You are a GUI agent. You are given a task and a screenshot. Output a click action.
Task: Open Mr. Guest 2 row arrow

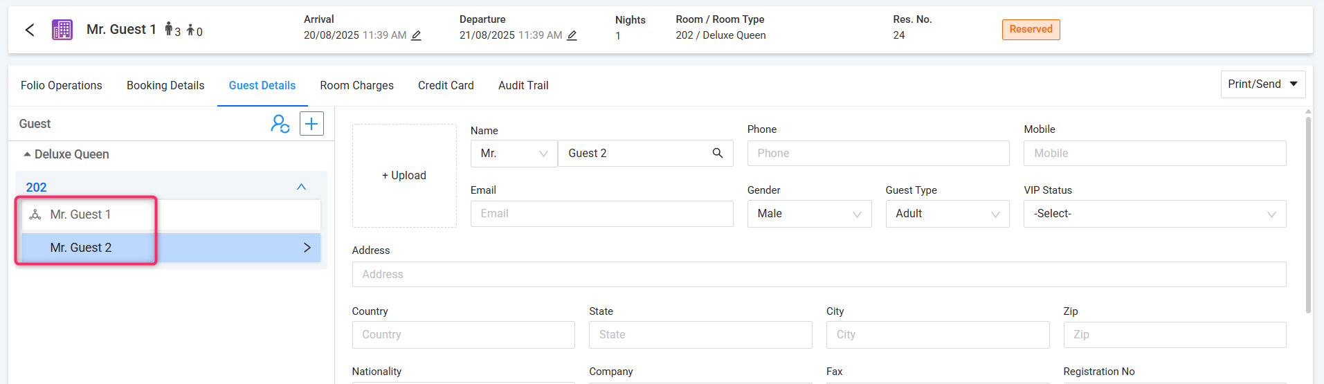[x=307, y=248]
